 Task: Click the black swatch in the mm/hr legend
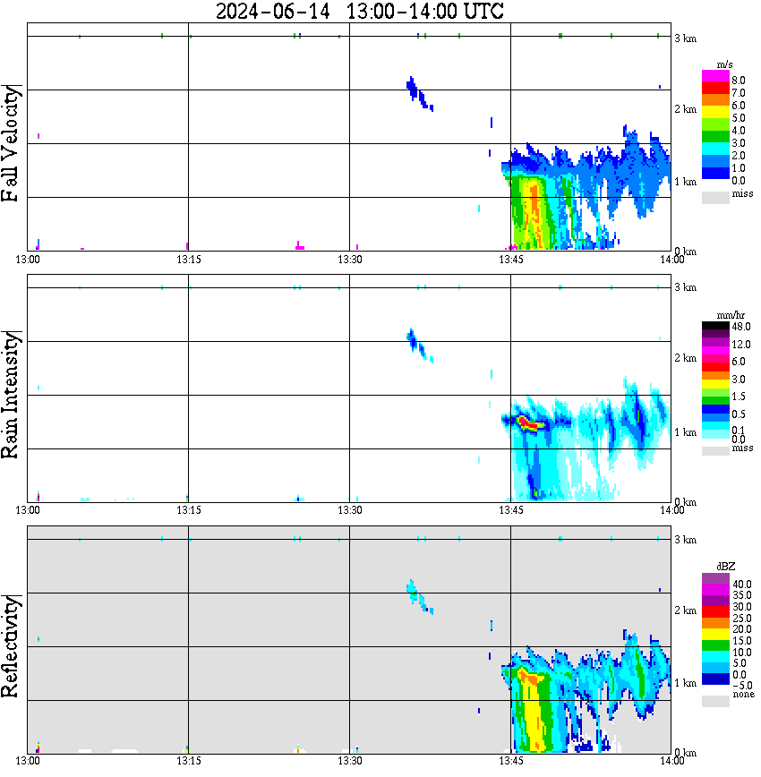pos(715,326)
